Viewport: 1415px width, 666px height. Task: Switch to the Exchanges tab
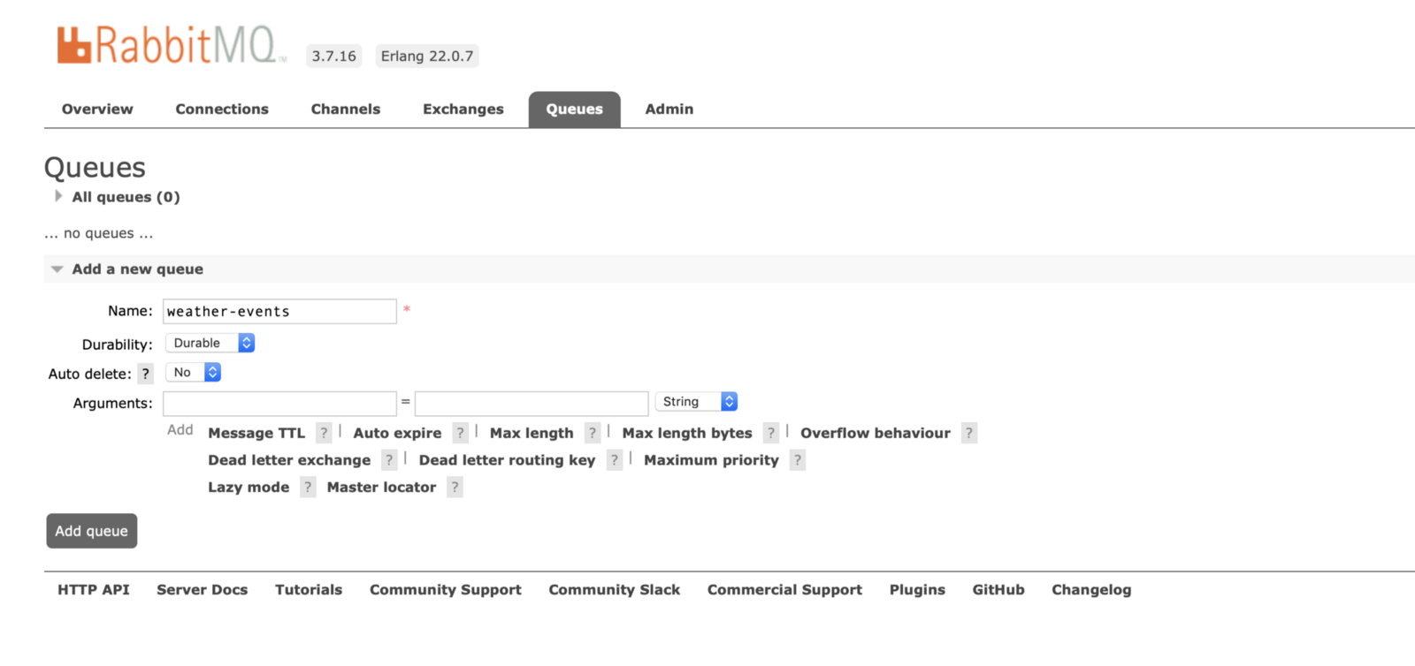point(463,110)
